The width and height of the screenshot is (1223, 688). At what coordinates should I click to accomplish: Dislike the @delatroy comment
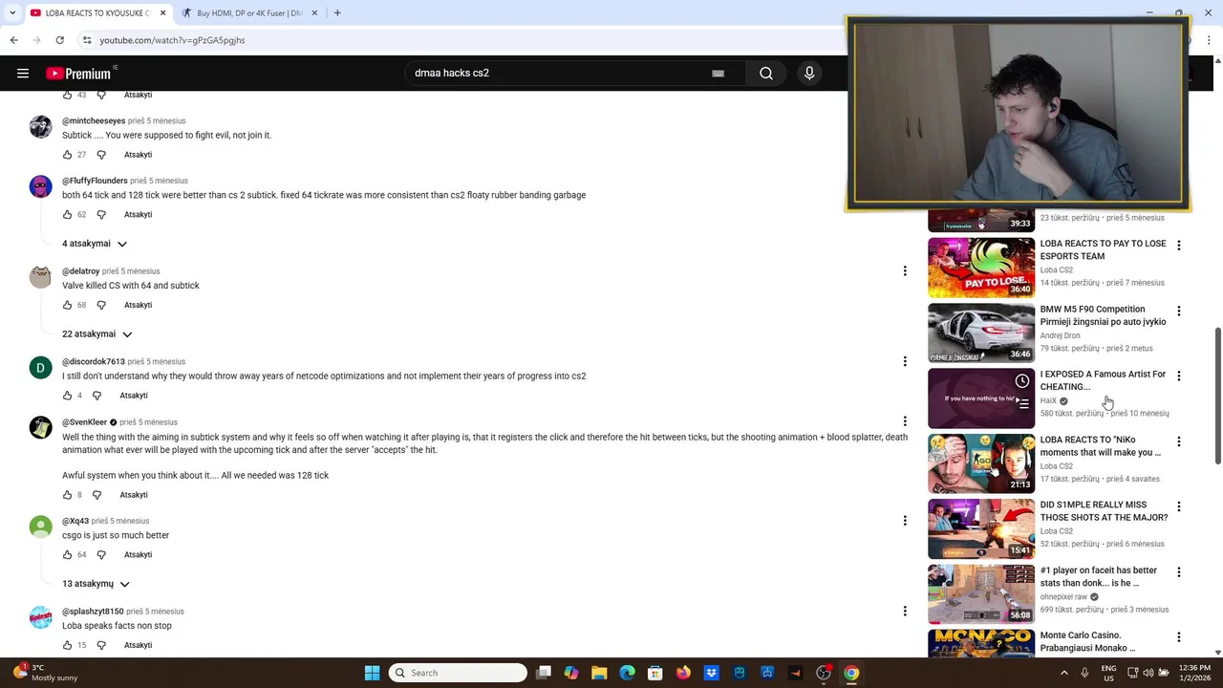tap(101, 306)
